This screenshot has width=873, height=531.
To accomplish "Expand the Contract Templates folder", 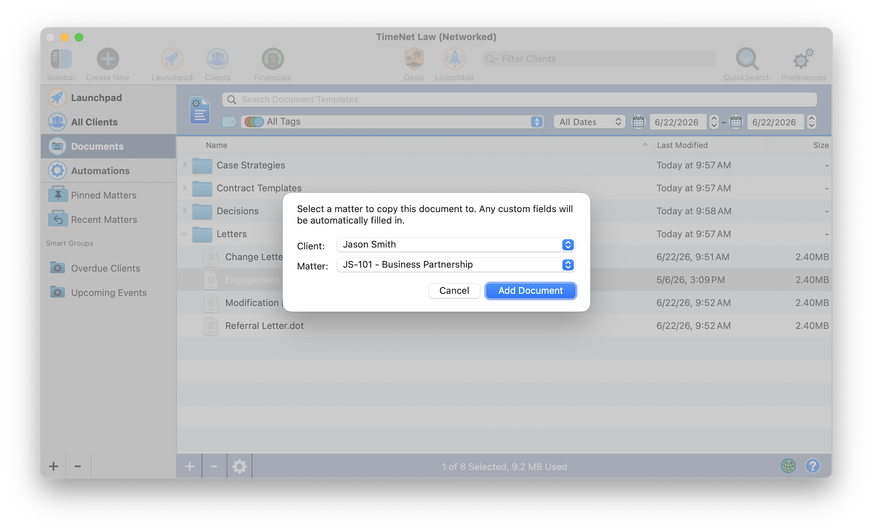I will [x=184, y=188].
